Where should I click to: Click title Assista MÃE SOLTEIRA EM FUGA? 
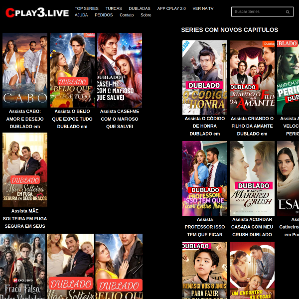click(x=25, y=219)
